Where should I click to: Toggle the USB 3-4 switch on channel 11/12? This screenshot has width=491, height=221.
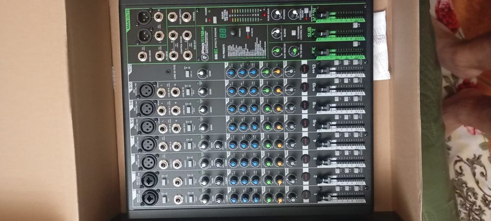point(186,73)
